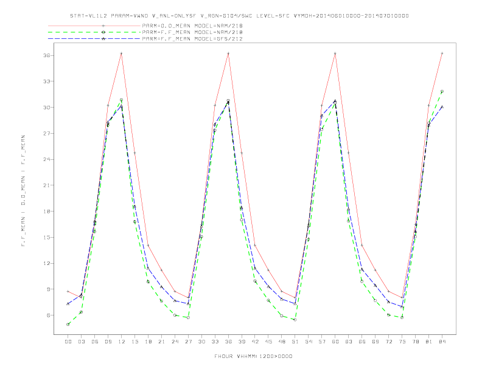Click x-axis forecast hour label 18
Image resolution: width=482 pixels, height=372 pixels.
[148, 342]
